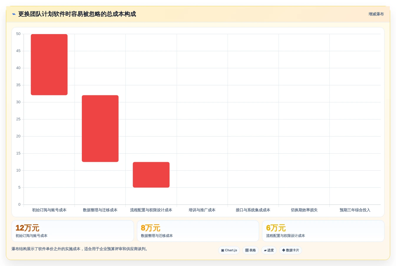Click the footnote text about 瀑布结构
This screenshot has width=396, height=266.
coord(80,249)
